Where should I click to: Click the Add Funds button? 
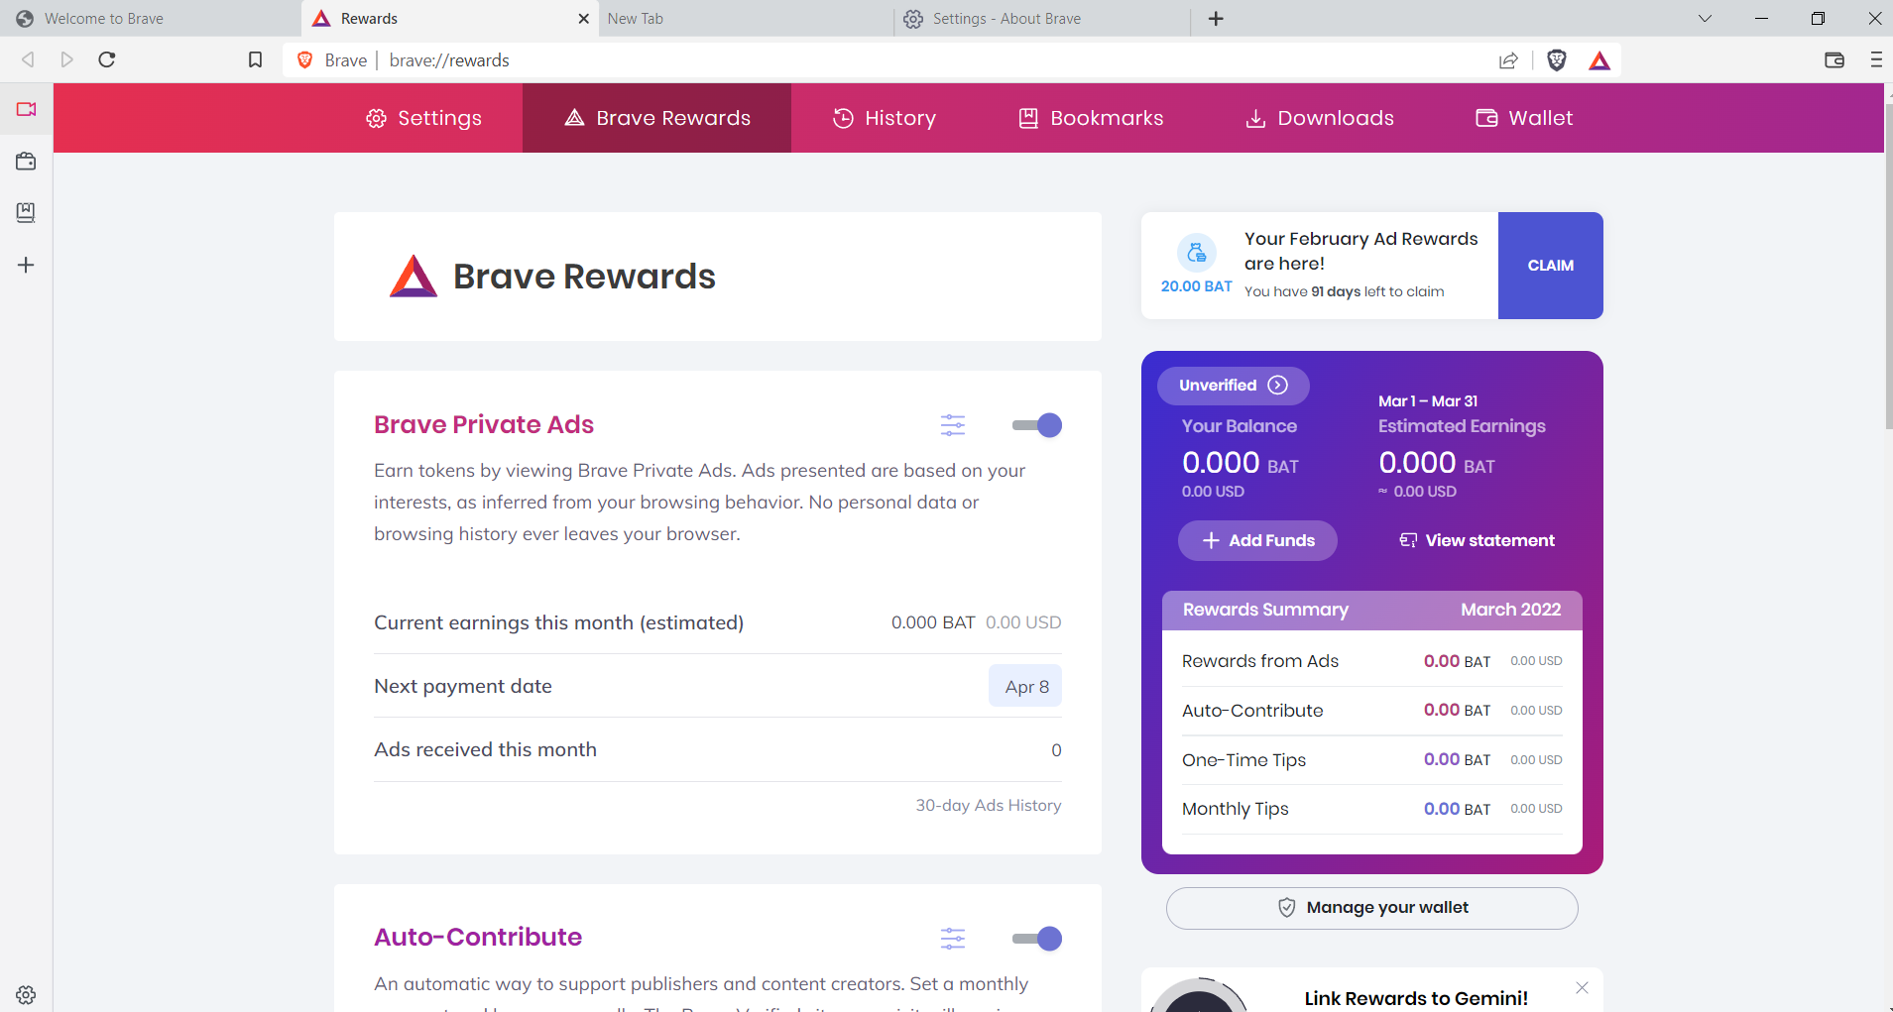pos(1257,540)
